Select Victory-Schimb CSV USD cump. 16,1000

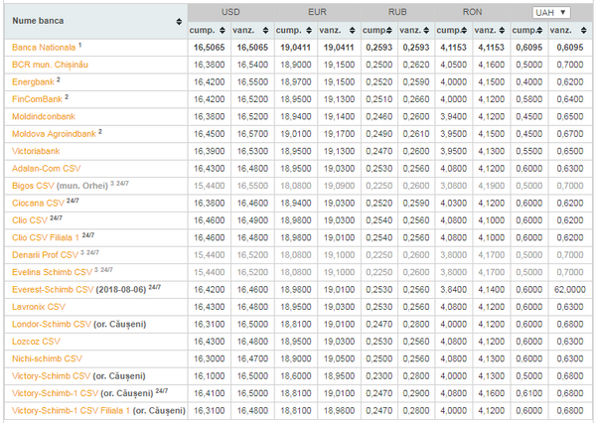click(209, 376)
